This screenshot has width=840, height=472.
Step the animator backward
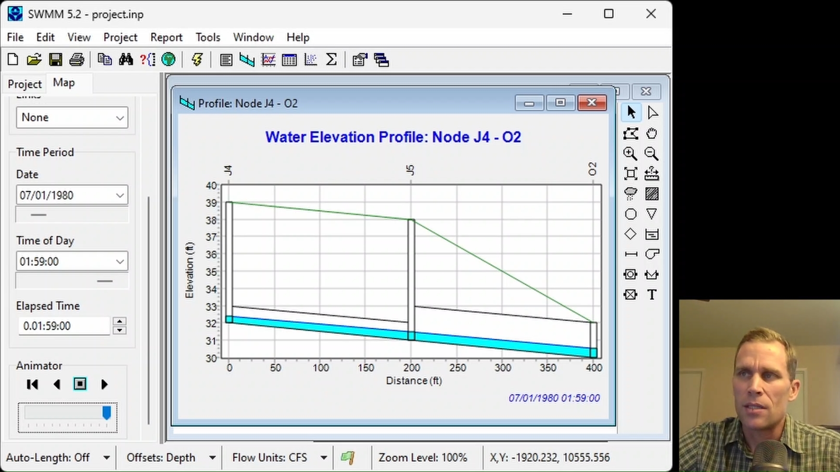click(57, 384)
